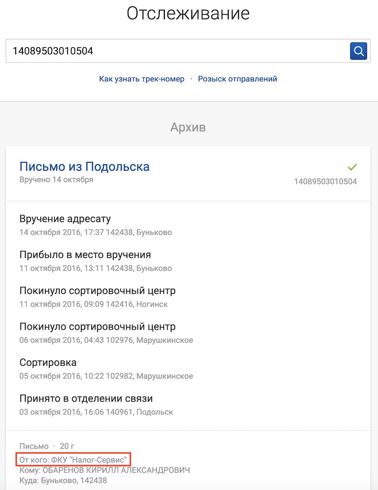Screen dimensions: 378x490
Task: Open 'Розыск отправлений' link
Action: click(x=237, y=79)
